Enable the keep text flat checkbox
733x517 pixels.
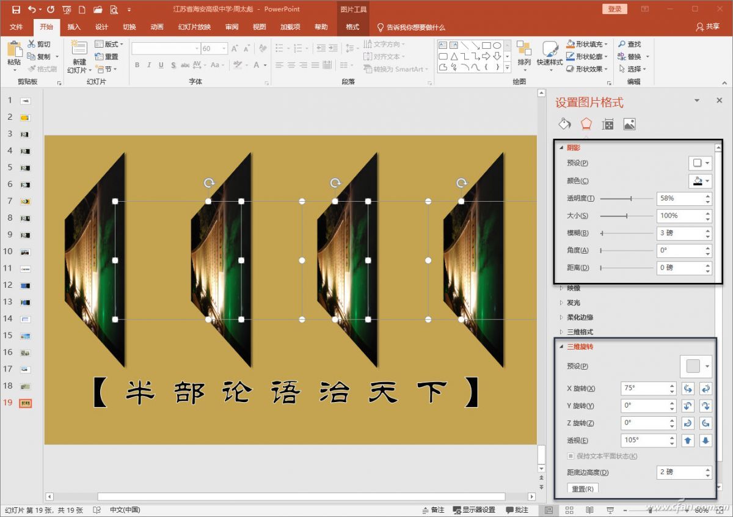click(x=571, y=455)
